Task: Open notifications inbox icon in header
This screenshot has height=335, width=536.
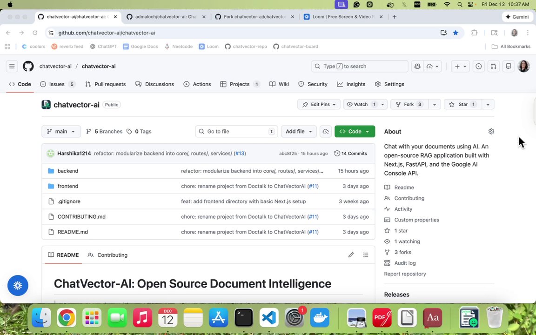Action: click(509, 67)
